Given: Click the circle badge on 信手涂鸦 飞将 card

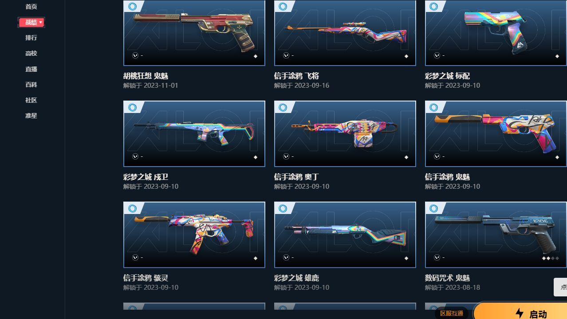Looking at the screenshot, I should point(283,6).
